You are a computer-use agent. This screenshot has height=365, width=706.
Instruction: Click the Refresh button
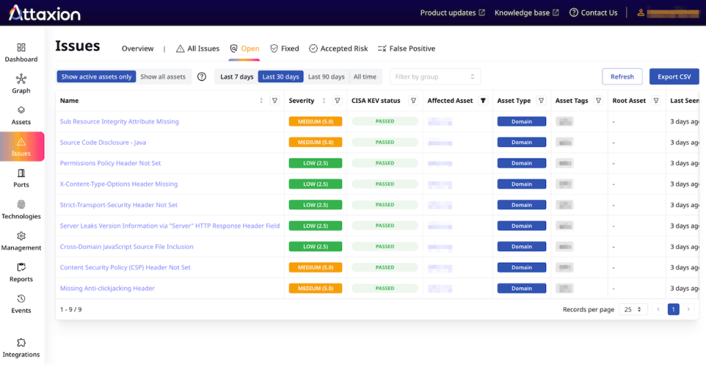click(x=623, y=77)
